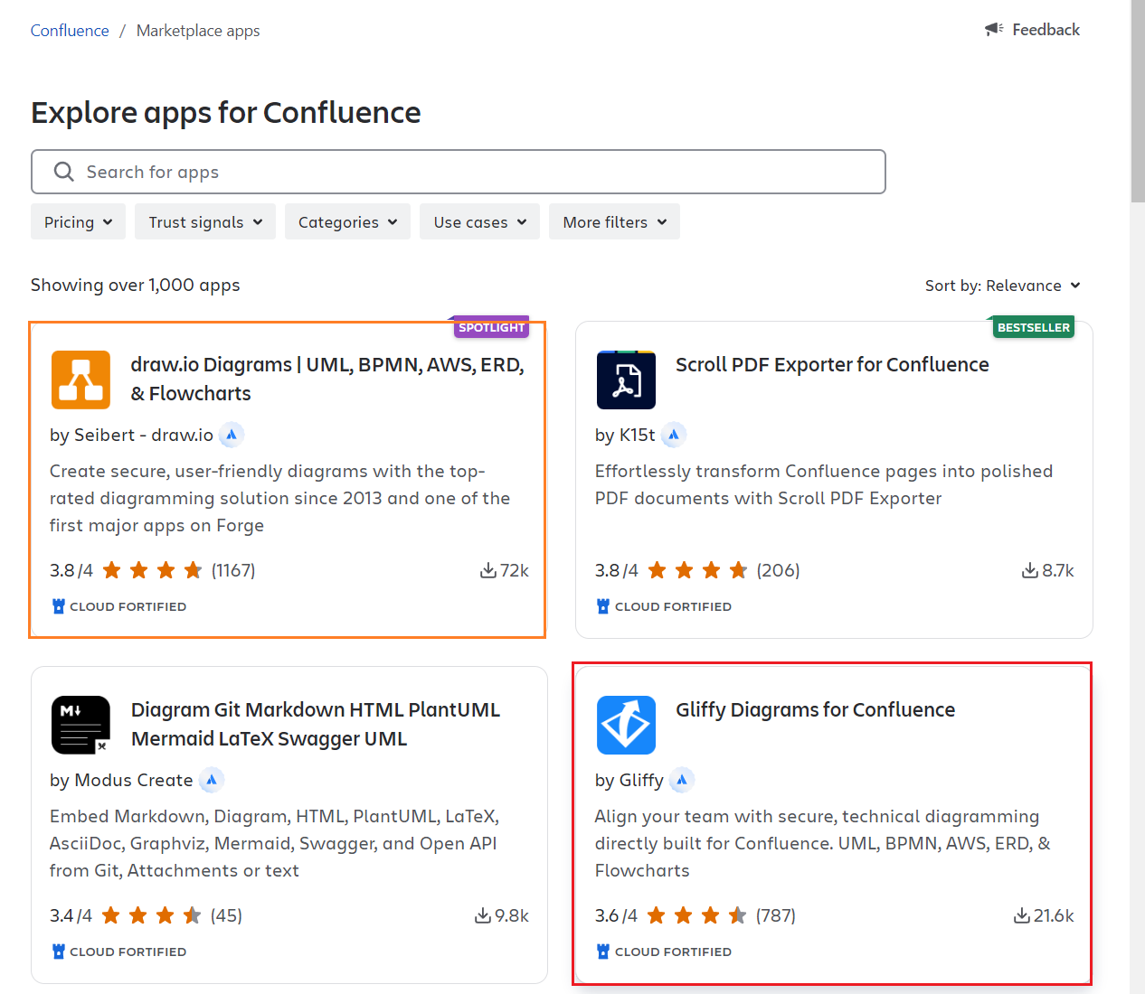Image resolution: width=1145 pixels, height=994 pixels.
Task: Click the Gliffy Diagrams app logo
Action: click(x=626, y=725)
